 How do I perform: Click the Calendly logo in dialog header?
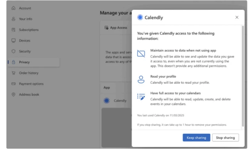coord(140,17)
